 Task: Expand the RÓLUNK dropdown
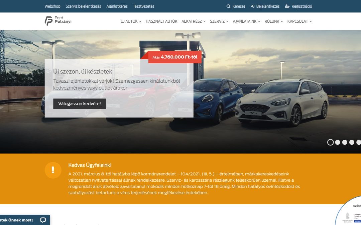click(x=274, y=21)
